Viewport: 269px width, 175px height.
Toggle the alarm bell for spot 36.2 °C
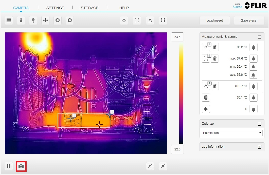pyautogui.click(x=253, y=47)
